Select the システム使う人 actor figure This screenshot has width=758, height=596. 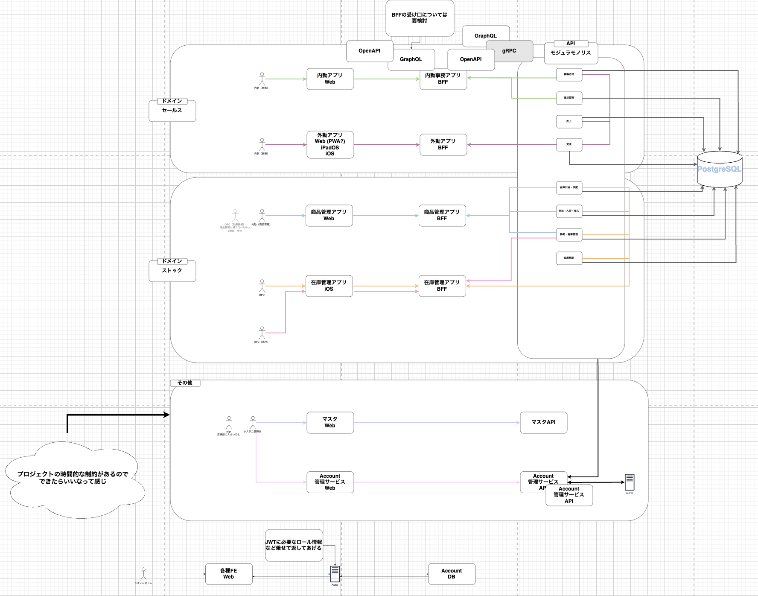[144, 574]
